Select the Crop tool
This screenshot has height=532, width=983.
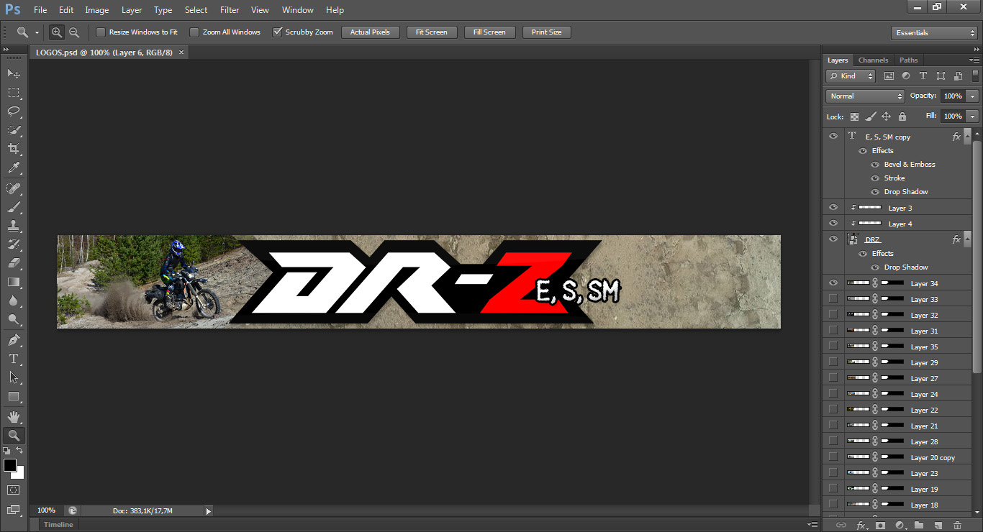point(14,149)
